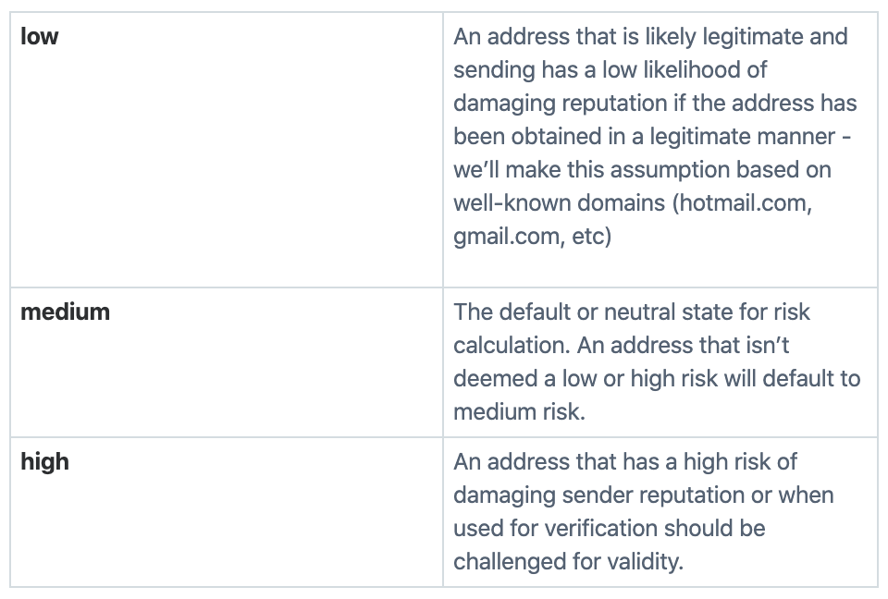
Task: Click the line "calculation. An address that isn't"
Action: (x=622, y=346)
